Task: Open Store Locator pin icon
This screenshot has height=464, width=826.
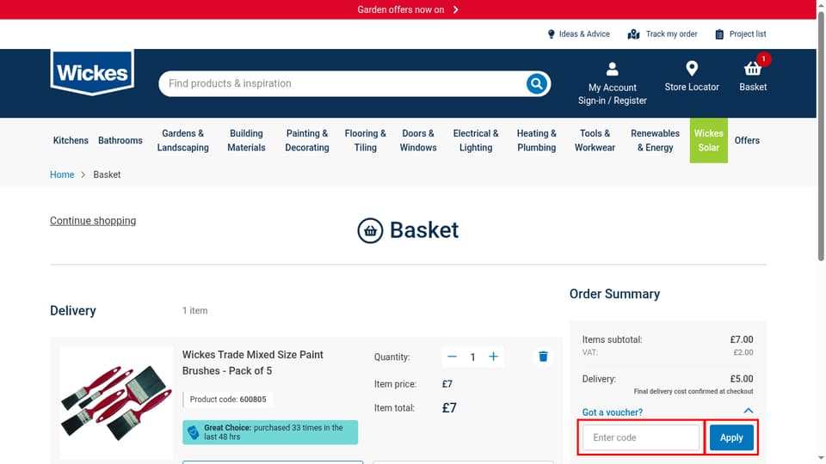Action: pos(692,69)
